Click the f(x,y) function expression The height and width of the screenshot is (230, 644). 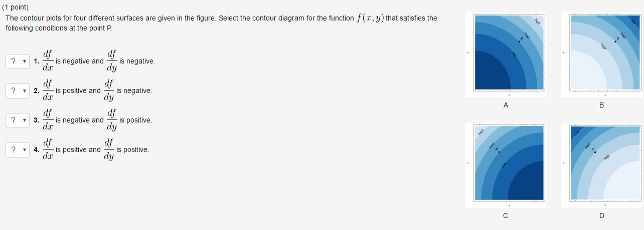click(370, 18)
